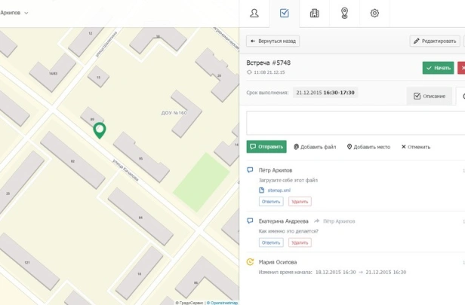
Task: Click the Редактировать button
Action: [x=435, y=41]
